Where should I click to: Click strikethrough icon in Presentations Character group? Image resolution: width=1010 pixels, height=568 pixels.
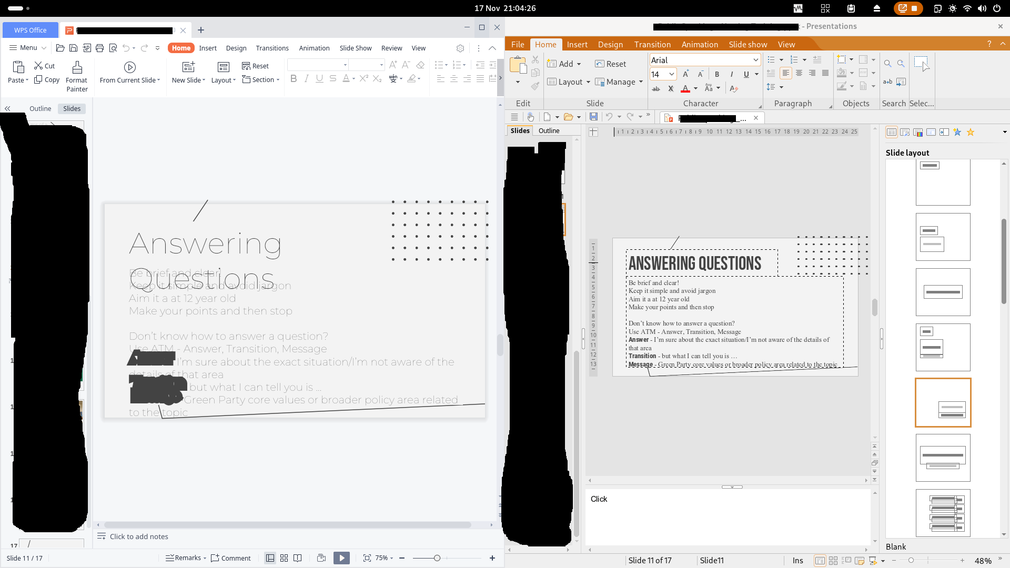[656, 88]
